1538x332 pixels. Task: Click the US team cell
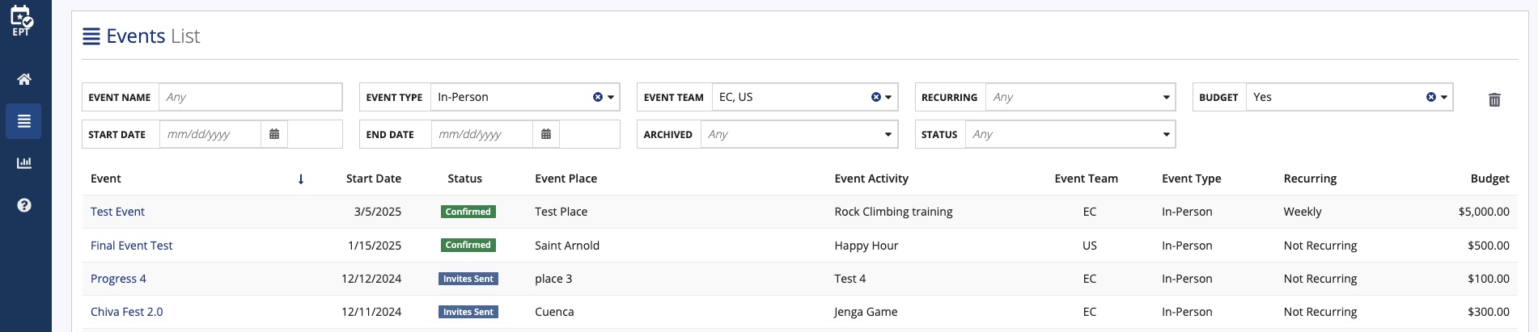click(1090, 246)
